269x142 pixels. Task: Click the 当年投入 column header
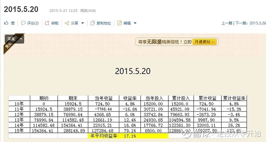pos(154,98)
